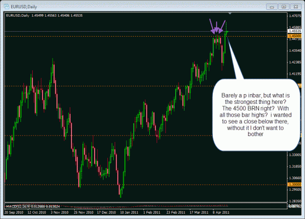Click the 10 Jan 2011 date label

[x=129, y=212]
